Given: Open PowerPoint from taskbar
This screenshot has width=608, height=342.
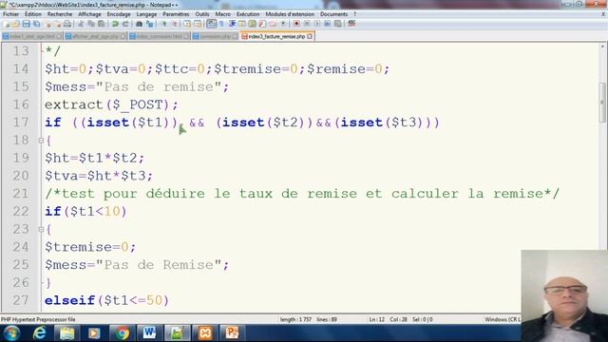Looking at the screenshot, I should point(232,333).
